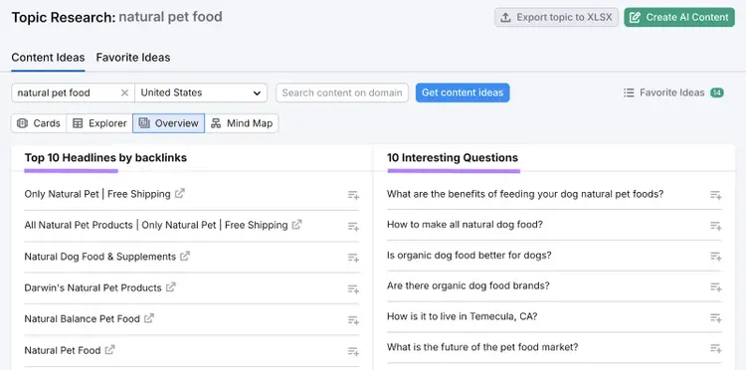Select question 'What is the future of the pet food market?'
Viewport: 746px width, 370px height.
coord(482,347)
